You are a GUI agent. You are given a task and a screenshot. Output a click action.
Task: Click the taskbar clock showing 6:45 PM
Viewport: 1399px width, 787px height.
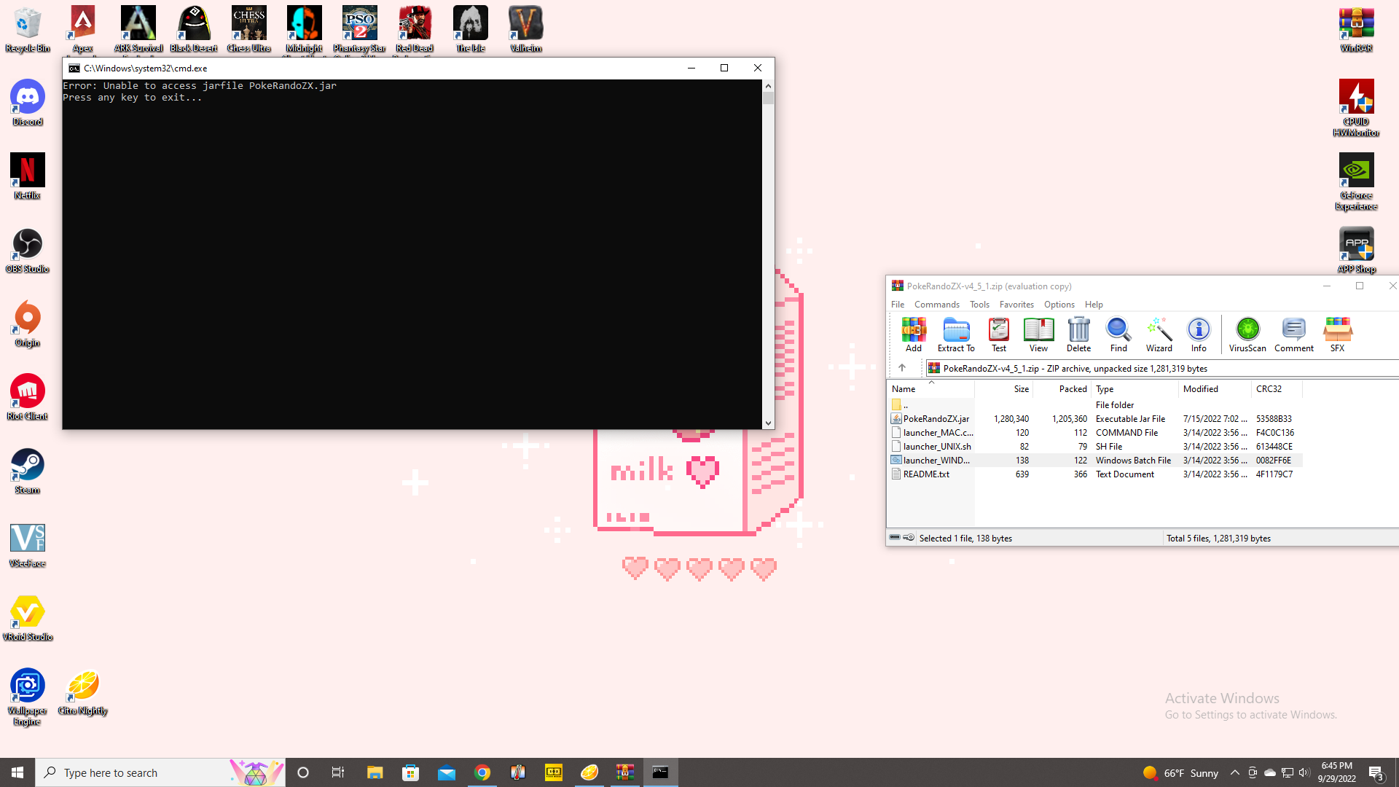(1336, 772)
